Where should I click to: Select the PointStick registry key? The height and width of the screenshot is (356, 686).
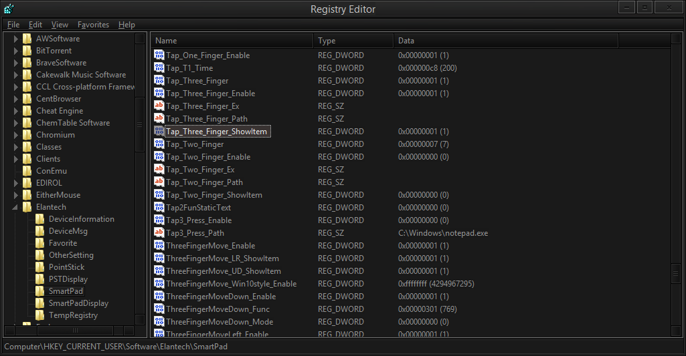pyautogui.click(x=66, y=267)
